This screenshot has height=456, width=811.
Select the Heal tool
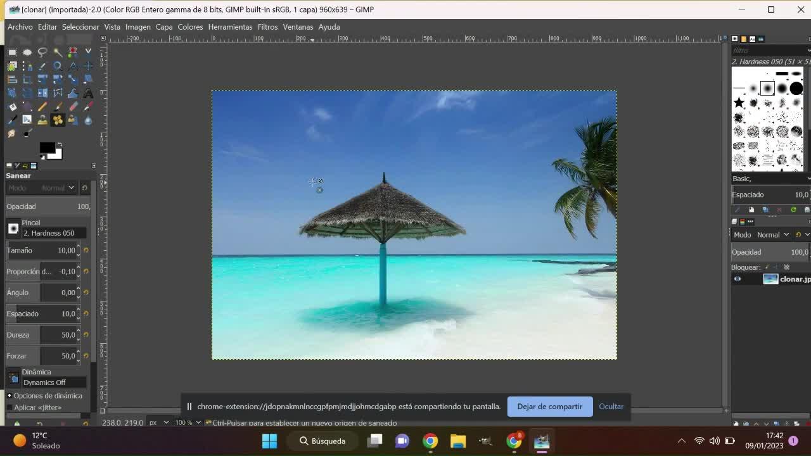click(x=58, y=120)
